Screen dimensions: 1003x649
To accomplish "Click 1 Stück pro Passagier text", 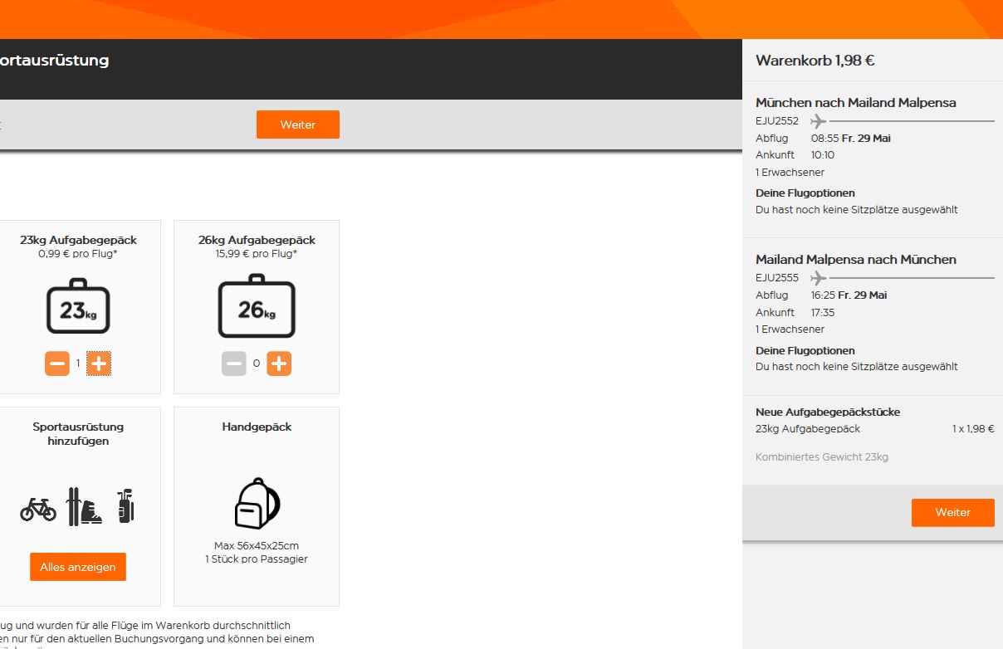I will [x=257, y=559].
